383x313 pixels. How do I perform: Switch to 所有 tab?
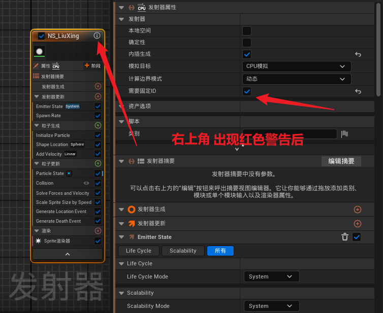point(220,251)
